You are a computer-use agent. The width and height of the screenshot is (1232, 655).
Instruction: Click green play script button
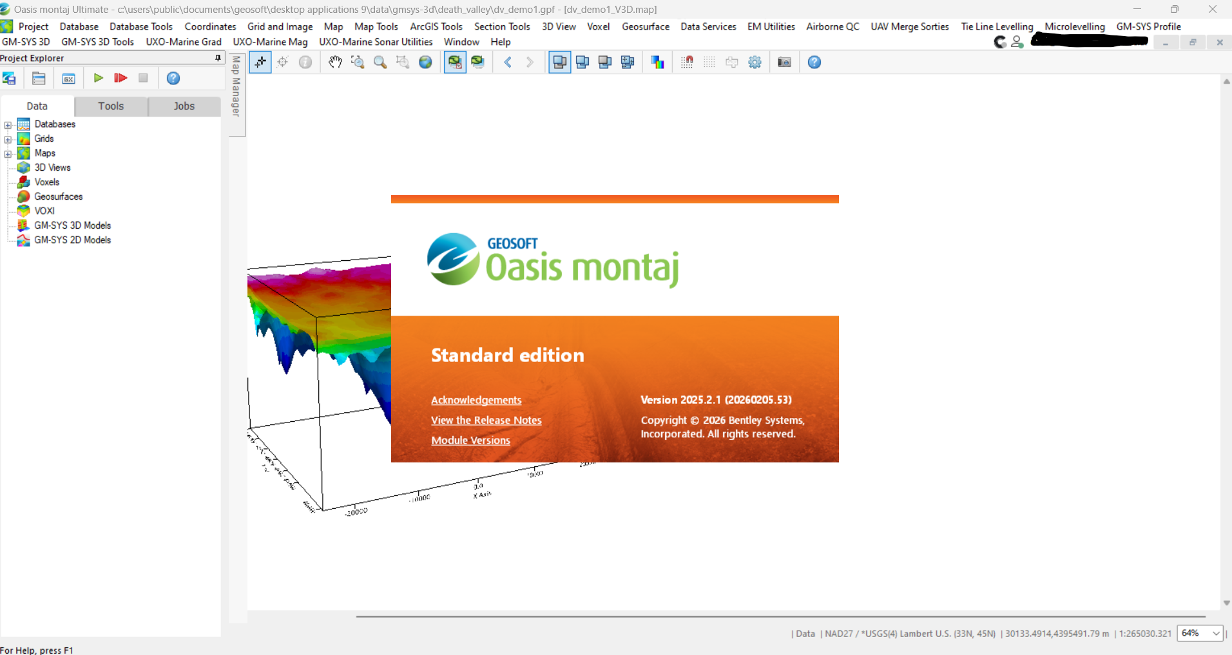(98, 78)
